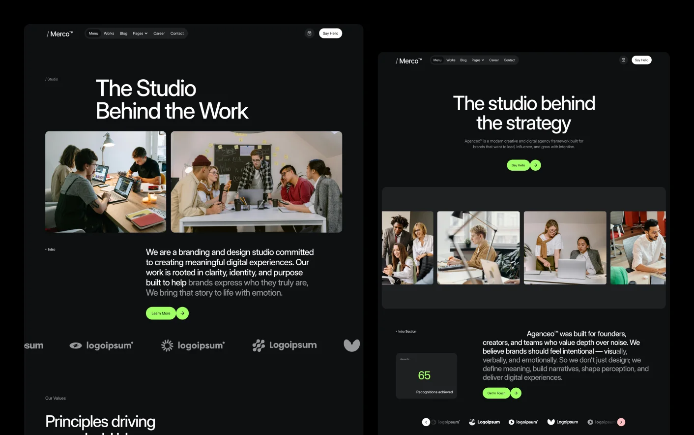Advance logo carousel with pink right chevron
This screenshot has width=694, height=435.
point(621,422)
